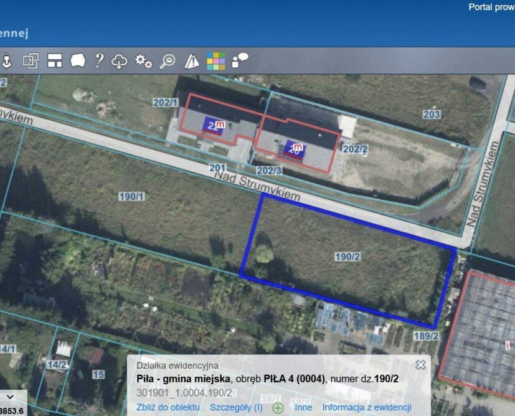Click the person with speech bubble icon
This screenshot has width=515, height=416.
tap(240, 60)
